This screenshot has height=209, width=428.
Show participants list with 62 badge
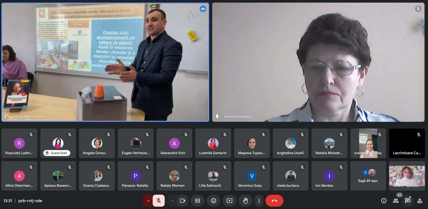(396, 201)
